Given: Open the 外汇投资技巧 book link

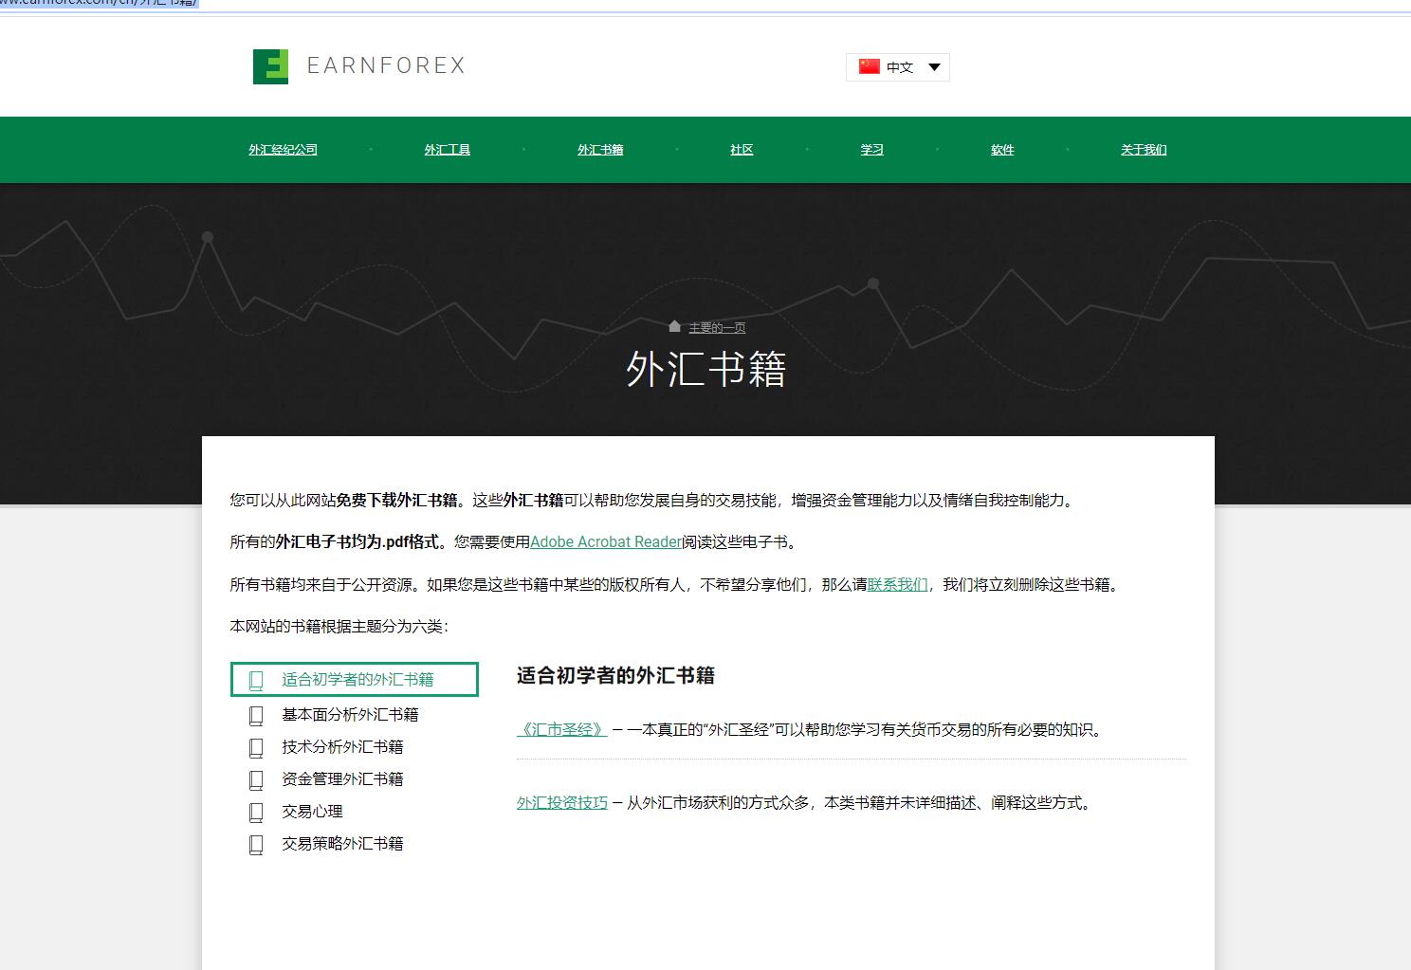Looking at the screenshot, I should pyautogui.click(x=562, y=803).
